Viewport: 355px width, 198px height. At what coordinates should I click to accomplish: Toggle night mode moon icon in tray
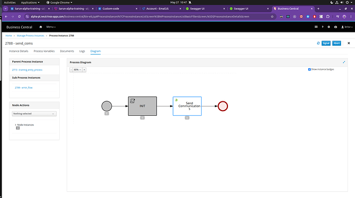(332, 3)
